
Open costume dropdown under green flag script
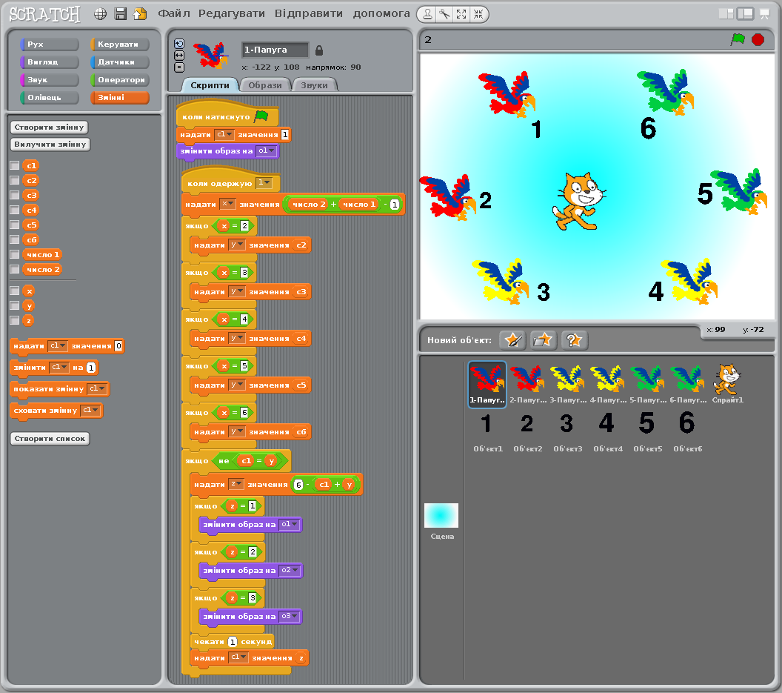pyautogui.click(x=267, y=150)
